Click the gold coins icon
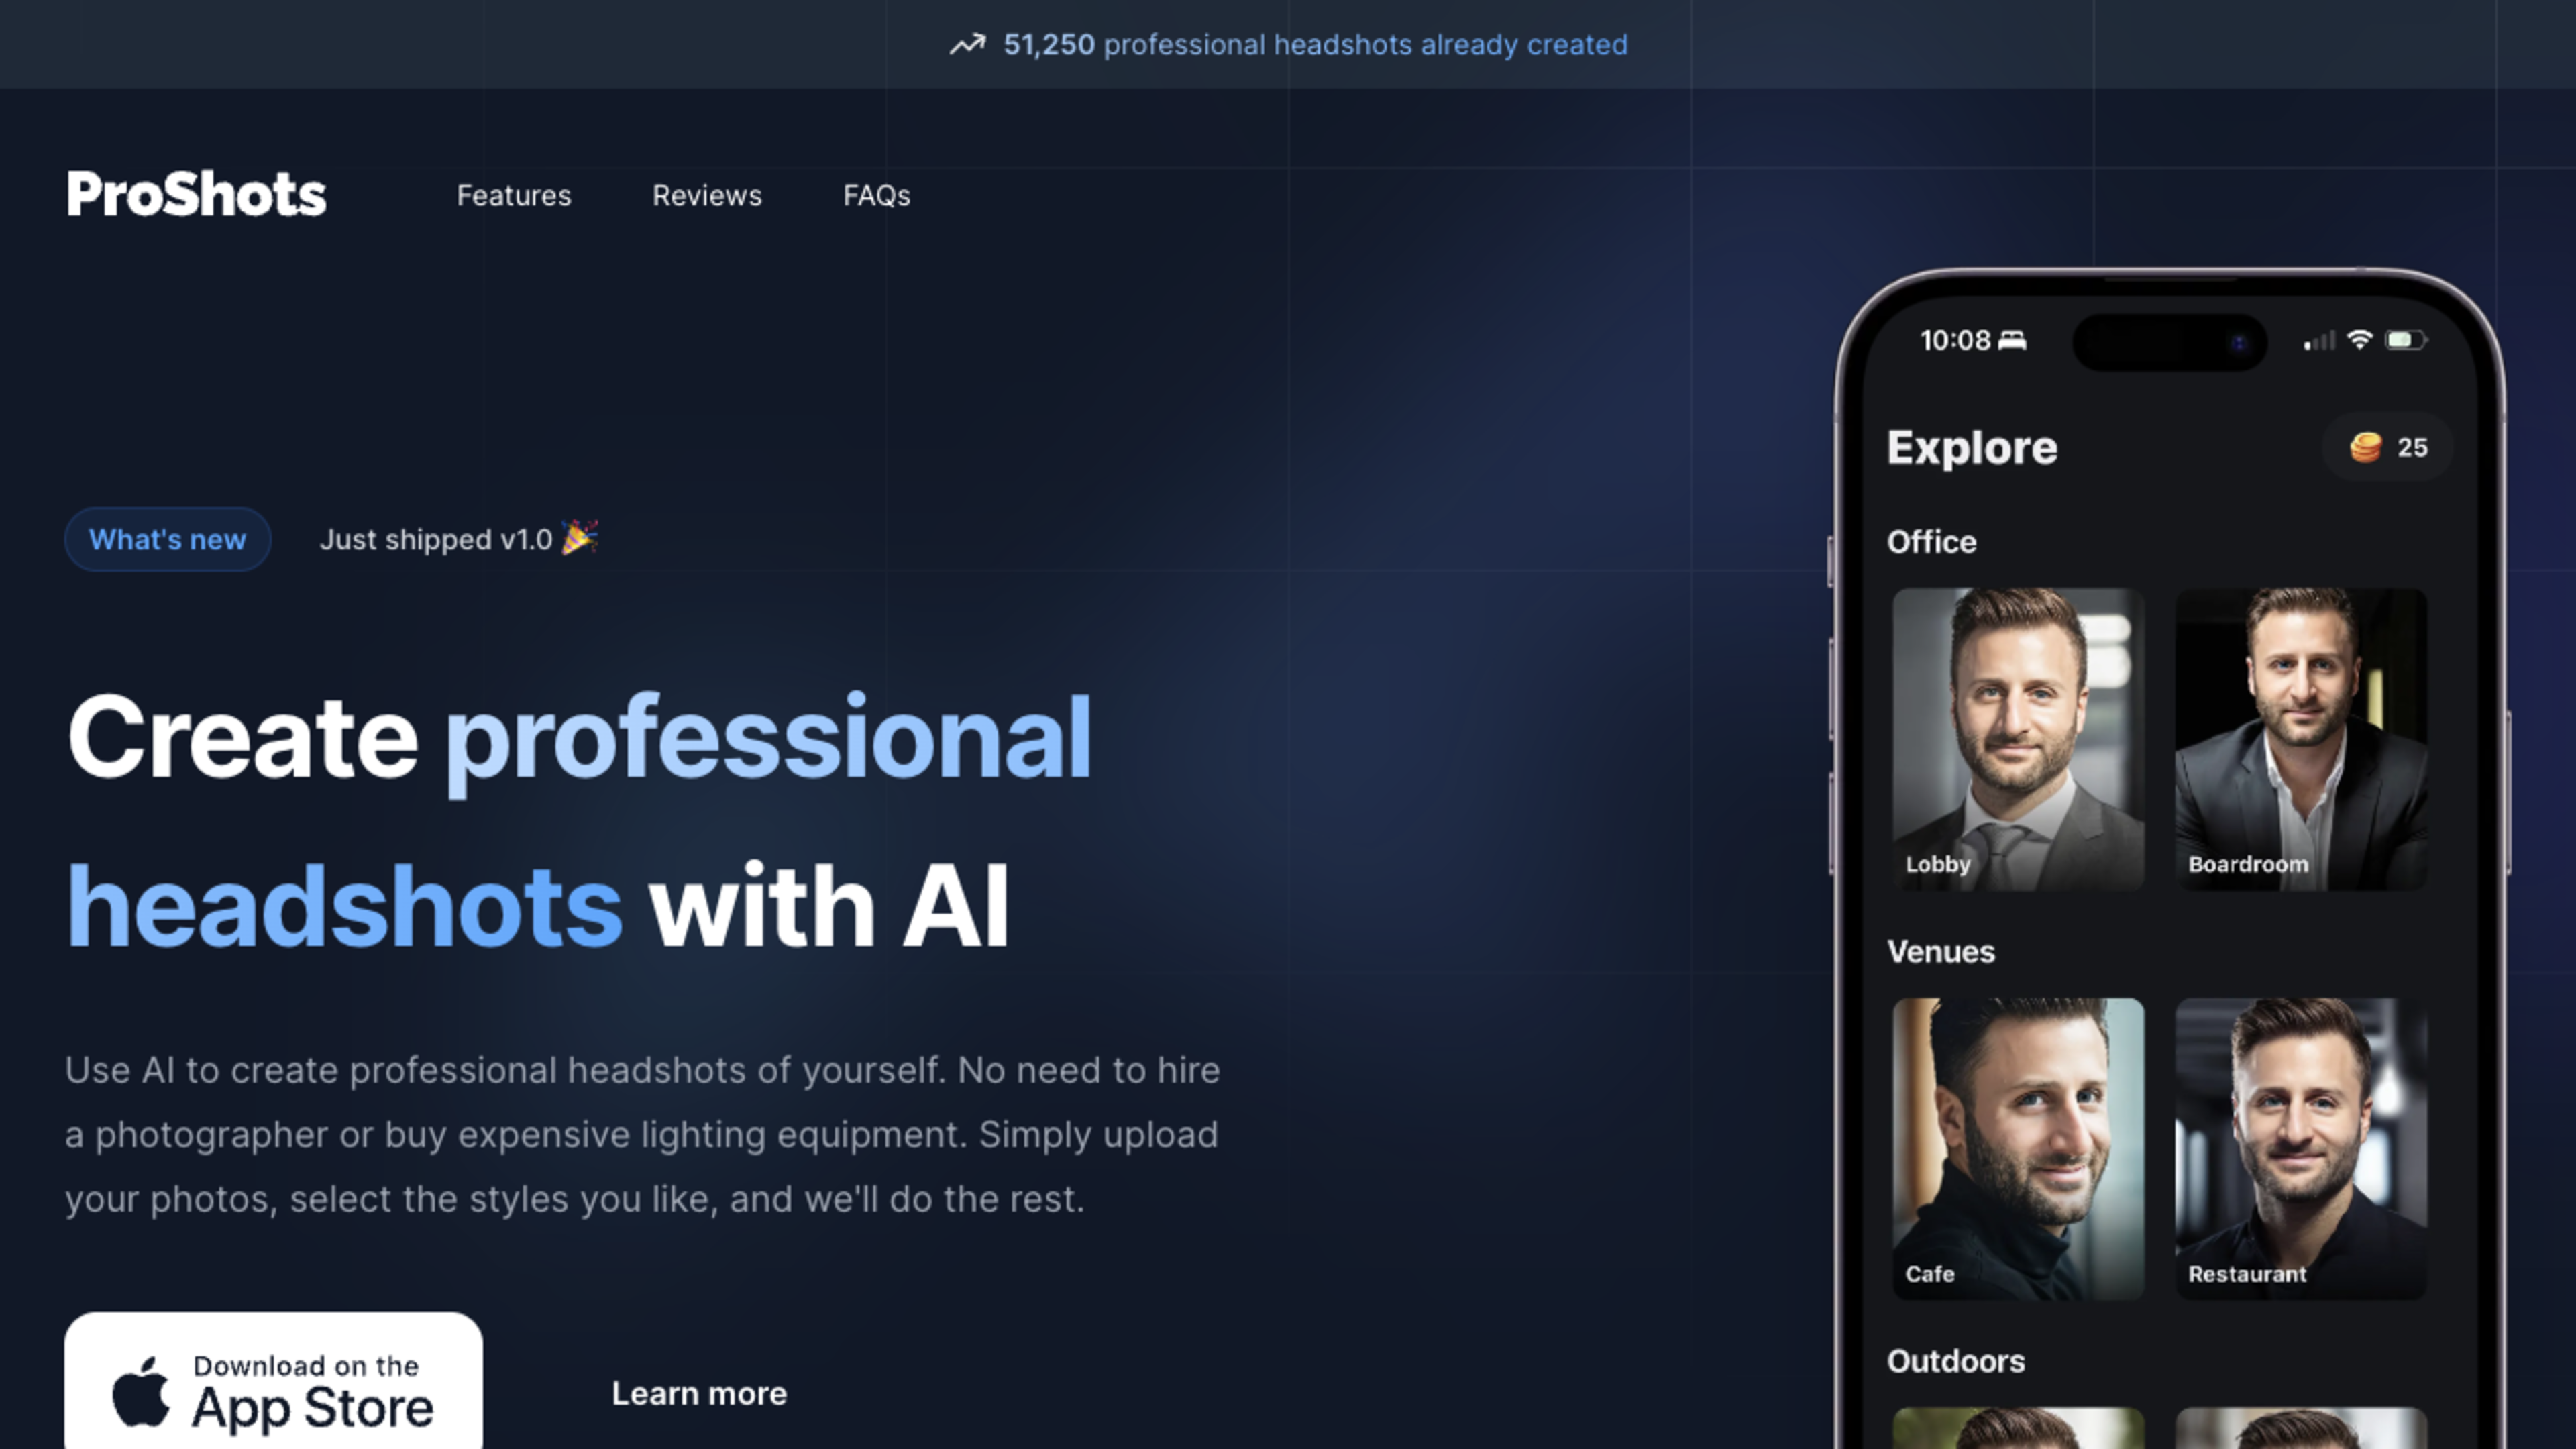The width and height of the screenshot is (2576, 1449). click(x=2365, y=447)
